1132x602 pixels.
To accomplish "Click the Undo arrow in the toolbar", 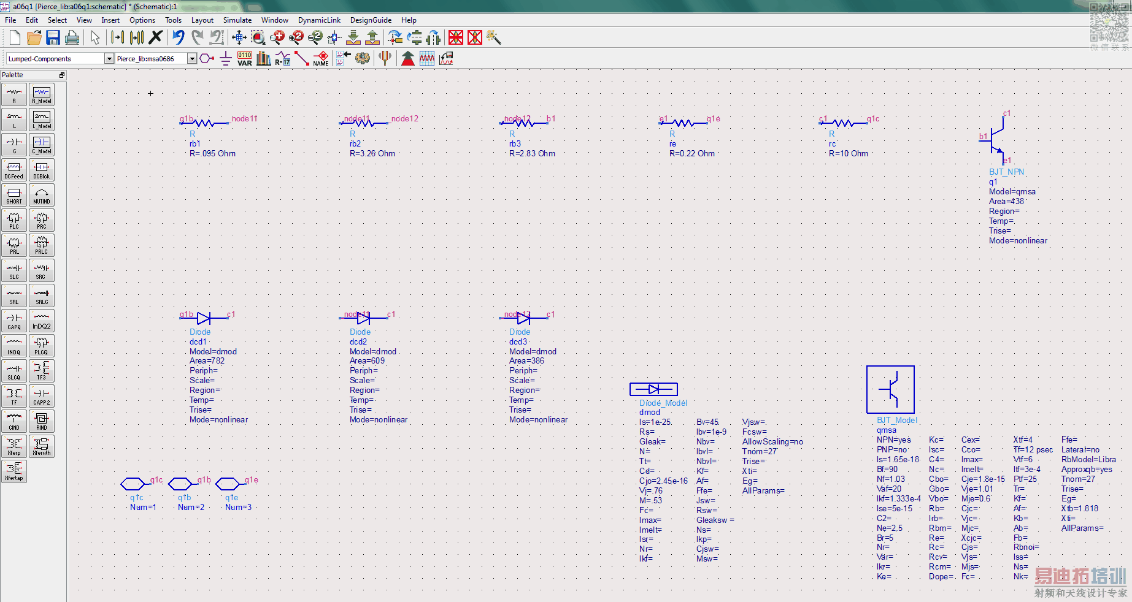I will coord(178,38).
